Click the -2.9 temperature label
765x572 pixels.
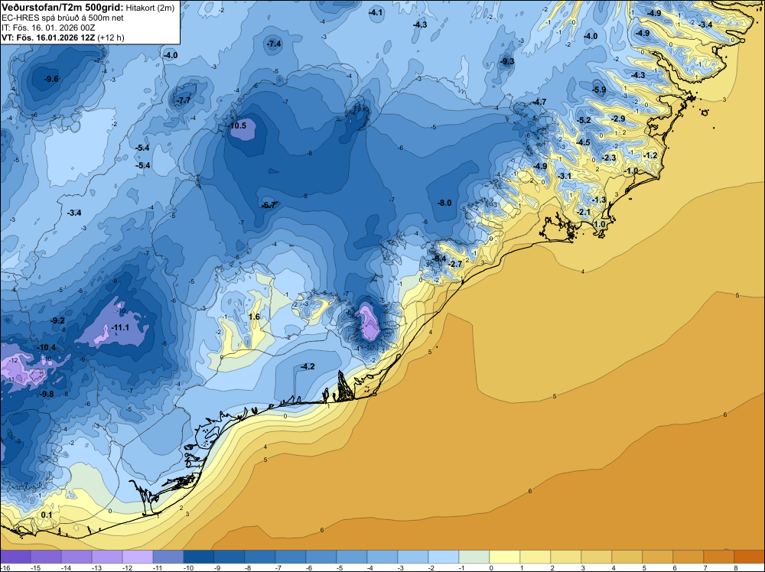tap(618, 119)
